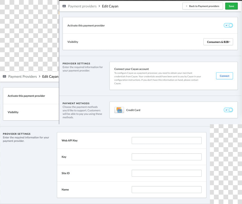Screen dimensions: 242x204
Task: Click the card icon beside upper Payment providers
Action: [x=64, y=6]
